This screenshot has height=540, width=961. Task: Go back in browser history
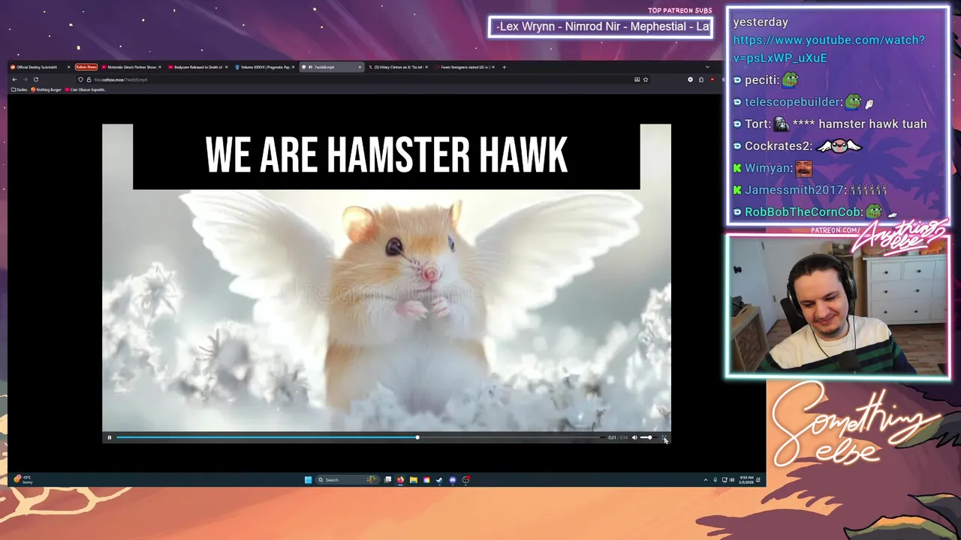(x=14, y=79)
